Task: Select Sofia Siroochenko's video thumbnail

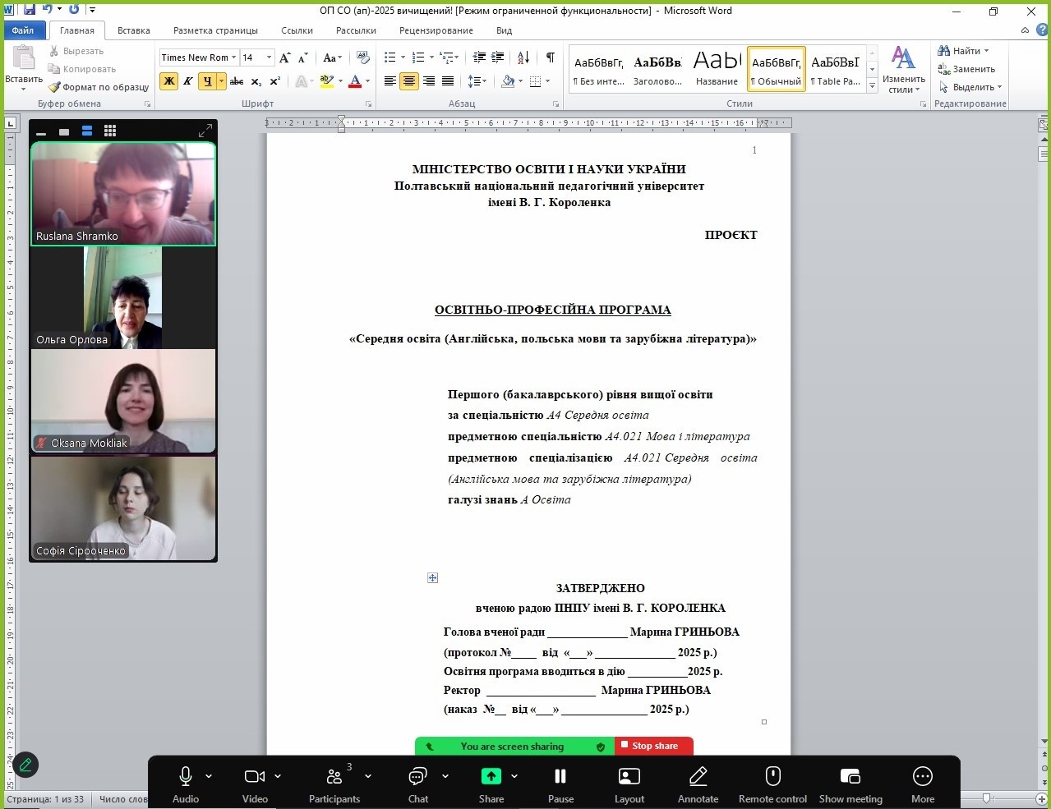Action: [x=123, y=508]
